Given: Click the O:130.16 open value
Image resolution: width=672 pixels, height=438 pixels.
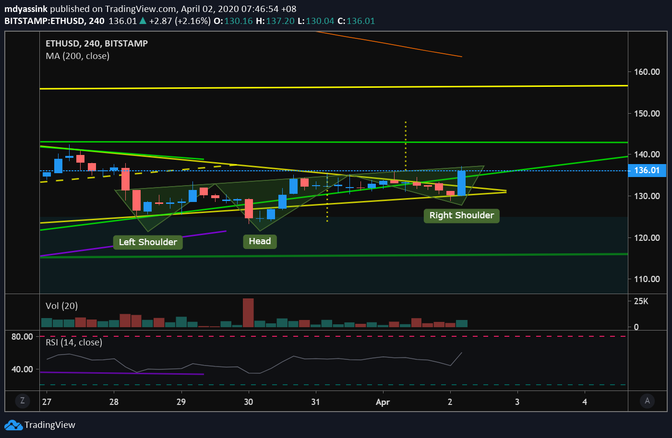Looking at the screenshot, I should (233, 21).
